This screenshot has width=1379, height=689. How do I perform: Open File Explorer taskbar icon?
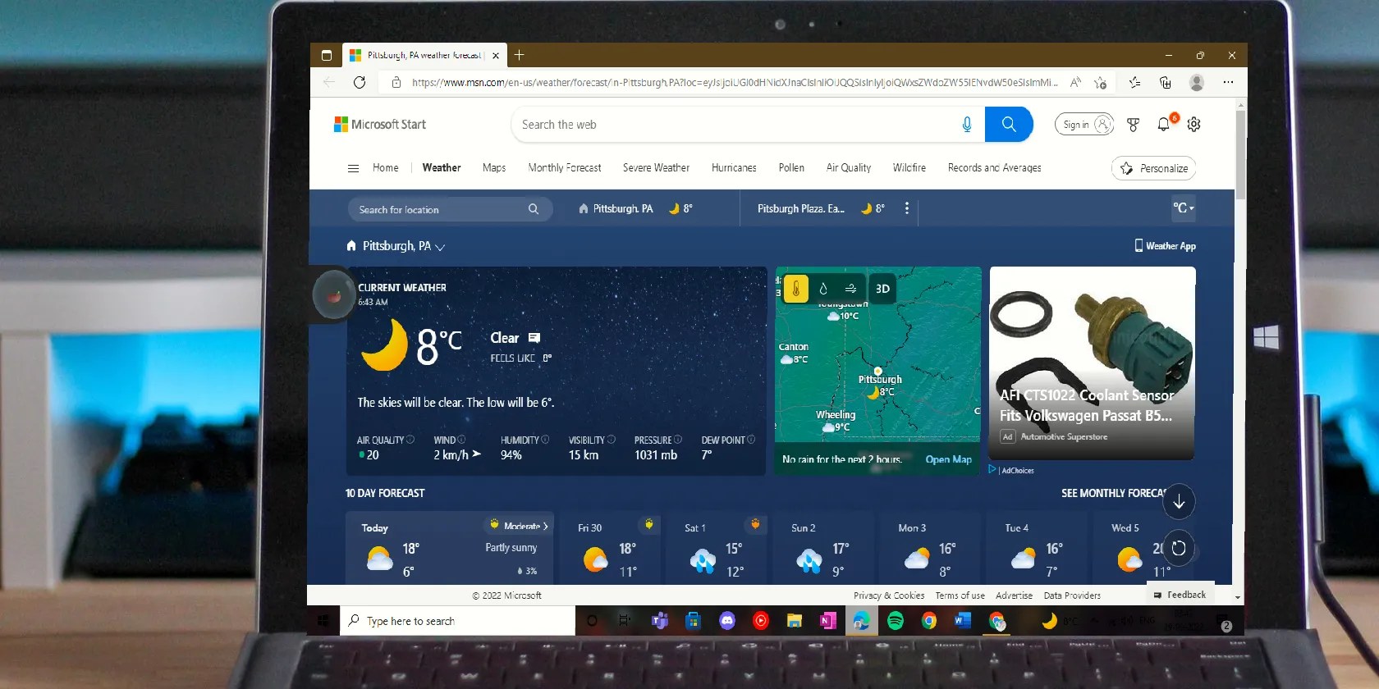tap(795, 621)
